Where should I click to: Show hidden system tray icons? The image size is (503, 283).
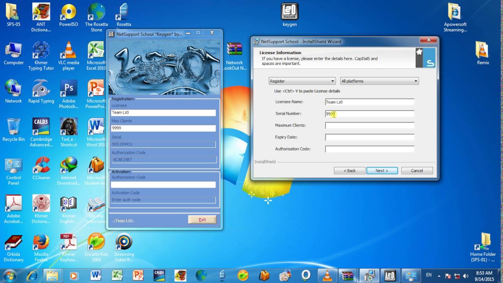coord(439,276)
